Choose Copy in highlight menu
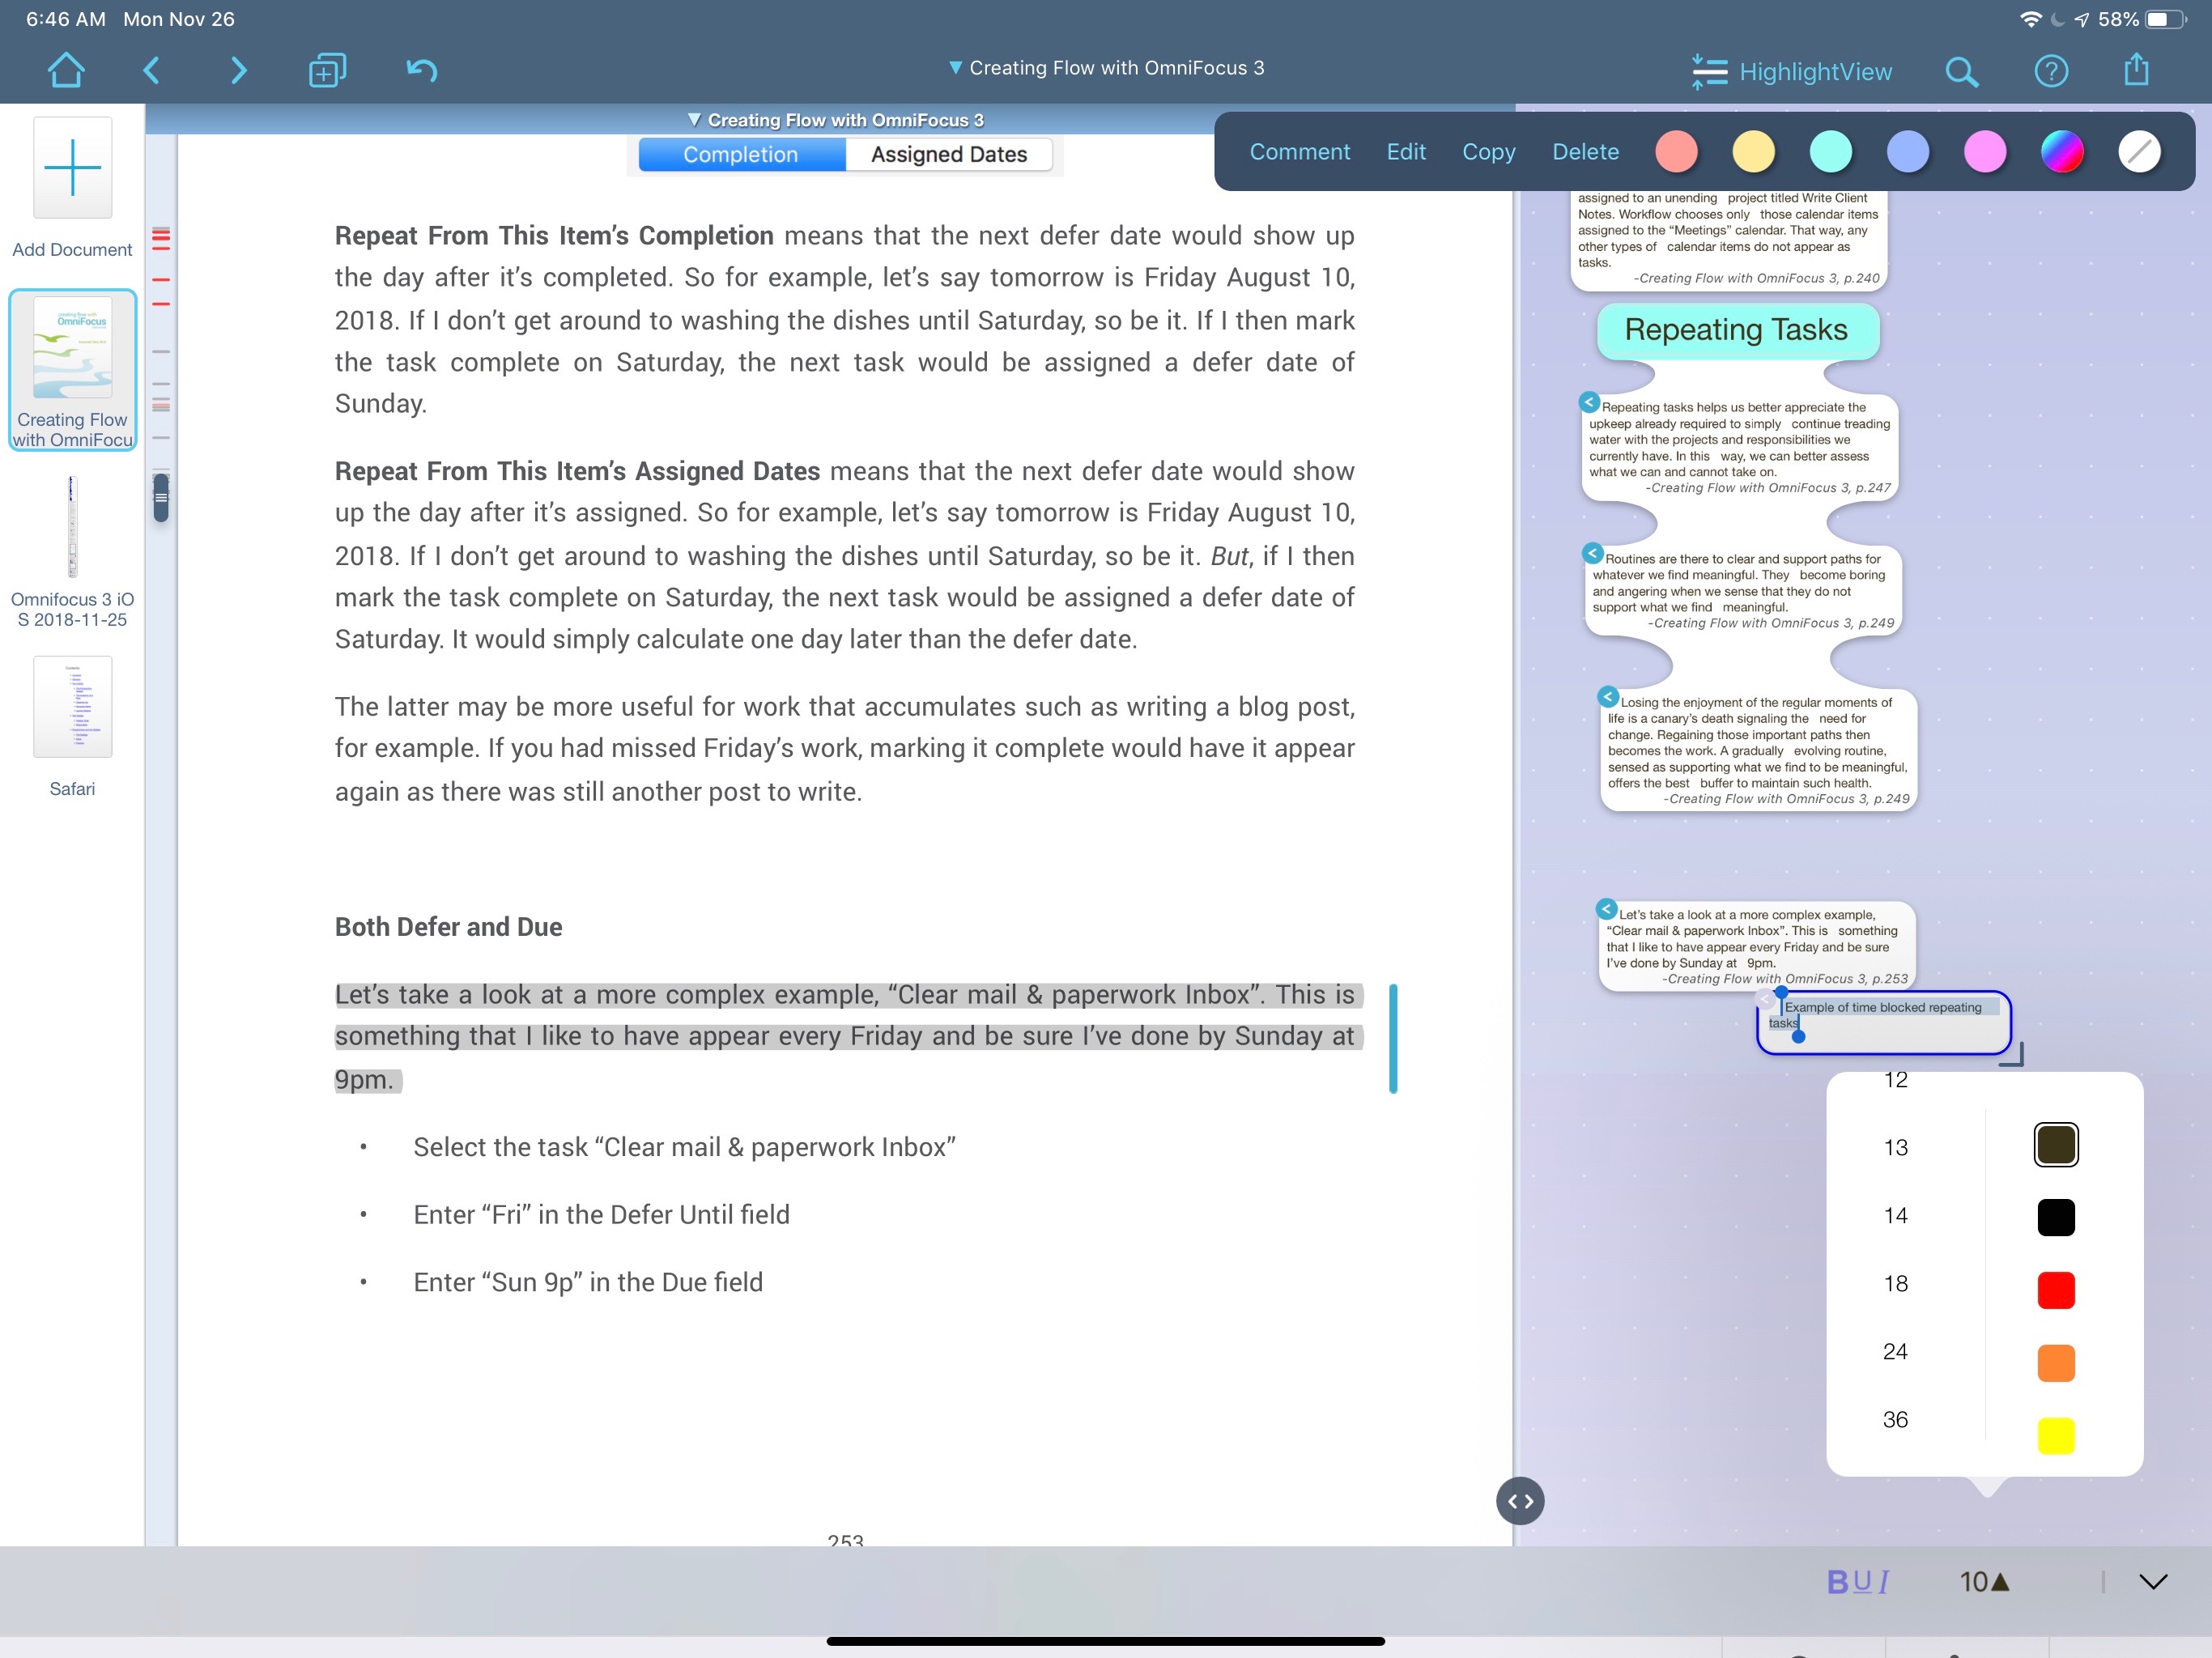The width and height of the screenshot is (2212, 1658). (x=1488, y=152)
